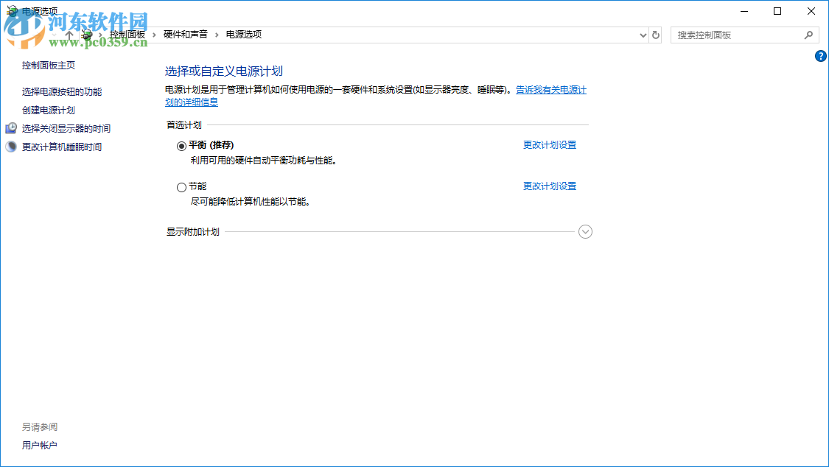Click the refresh icon next to the address bar

point(655,35)
